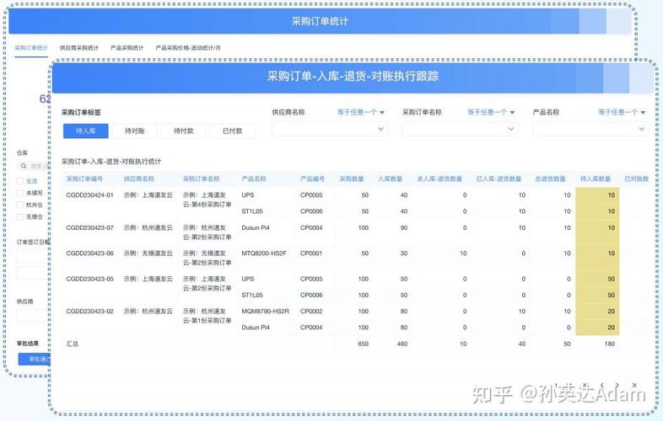Switch to the 供应商采购统计 tab
The image size is (663, 421).
pyautogui.click(x=78, y=48)
